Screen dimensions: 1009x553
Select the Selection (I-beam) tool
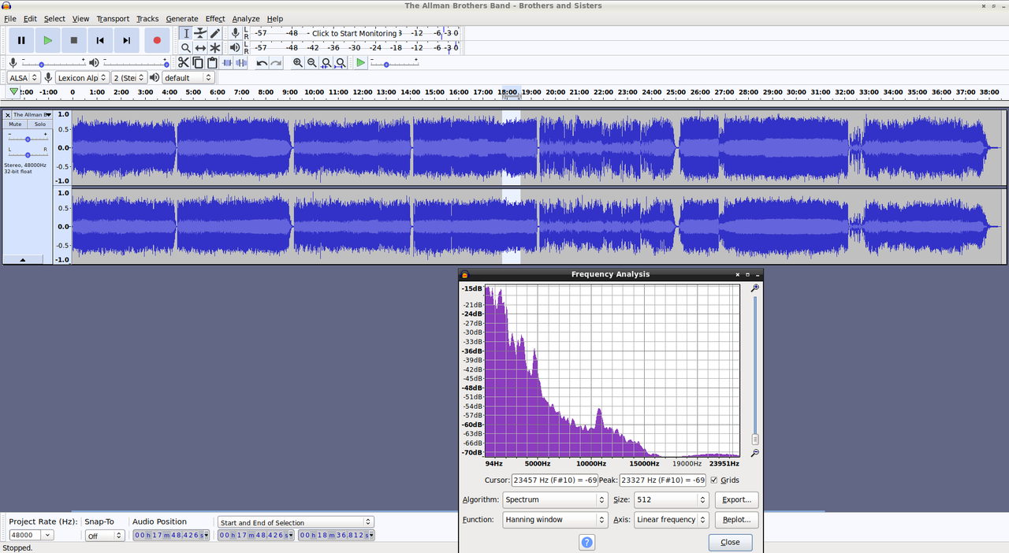coord(186,33)
